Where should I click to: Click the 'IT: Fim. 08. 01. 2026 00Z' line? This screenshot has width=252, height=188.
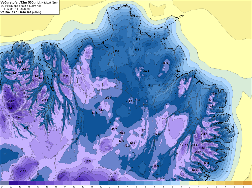[16, 9]
